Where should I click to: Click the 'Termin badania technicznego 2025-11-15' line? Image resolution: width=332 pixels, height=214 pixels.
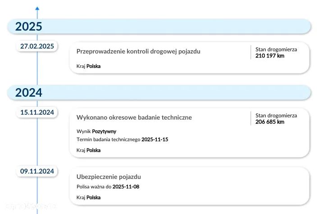click(123, 139)
